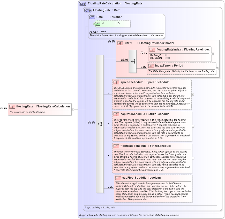Click the E icon of capFloorStraddle
This screenshot has width=225, height=219.
118,178
